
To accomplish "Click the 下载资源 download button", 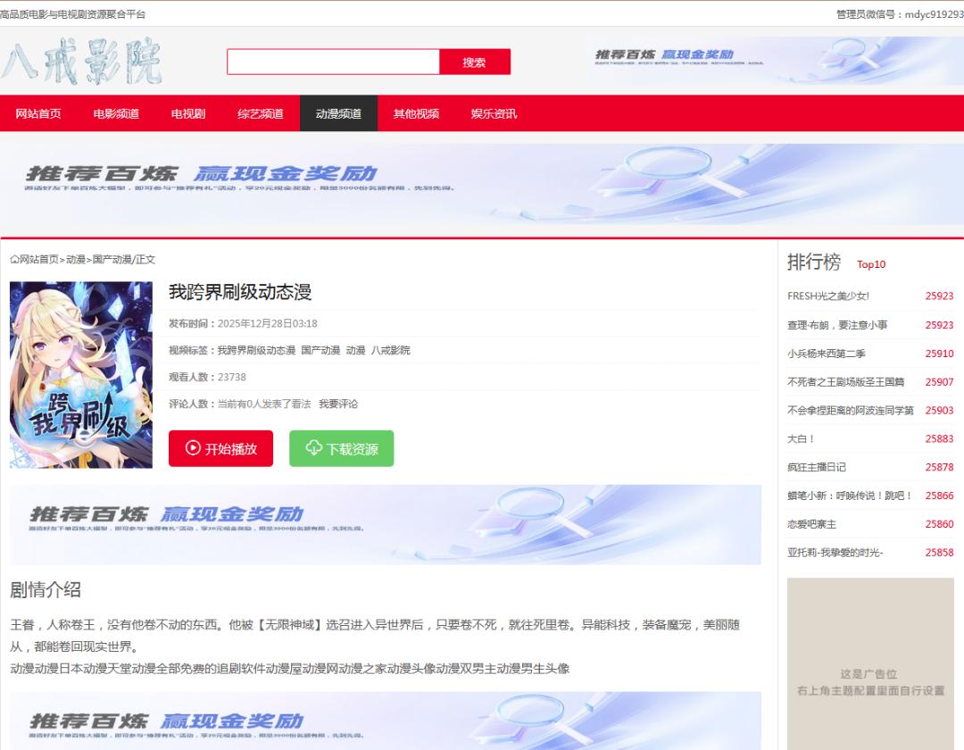I will click(341, 448).
